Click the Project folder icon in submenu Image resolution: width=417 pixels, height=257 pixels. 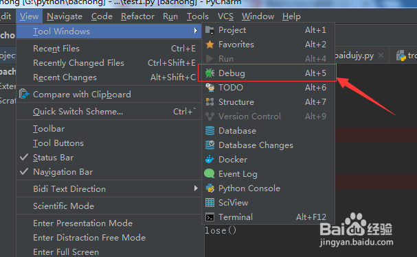click(210, 30)
